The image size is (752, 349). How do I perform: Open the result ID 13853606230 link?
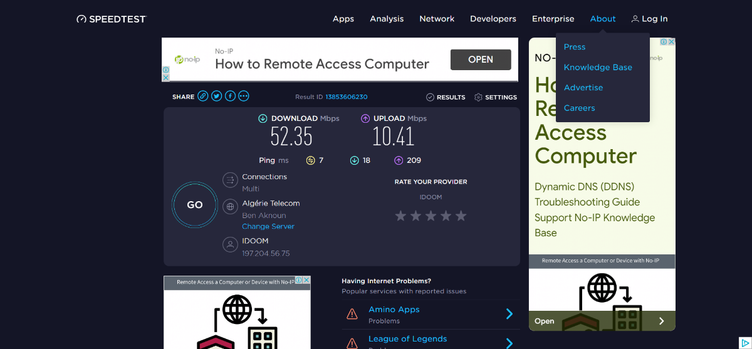pos(346,97)
